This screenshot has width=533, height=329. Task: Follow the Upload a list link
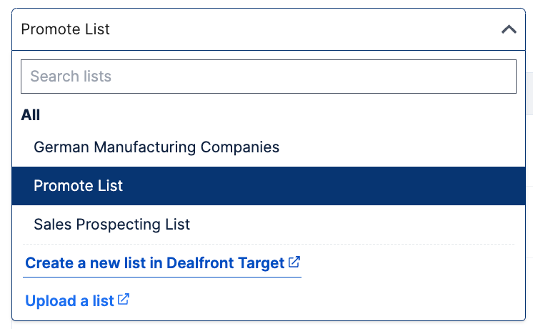tap(69, 301)
